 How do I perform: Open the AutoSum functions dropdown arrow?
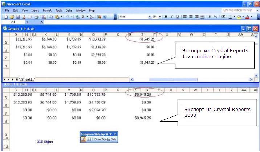[87, 17]
